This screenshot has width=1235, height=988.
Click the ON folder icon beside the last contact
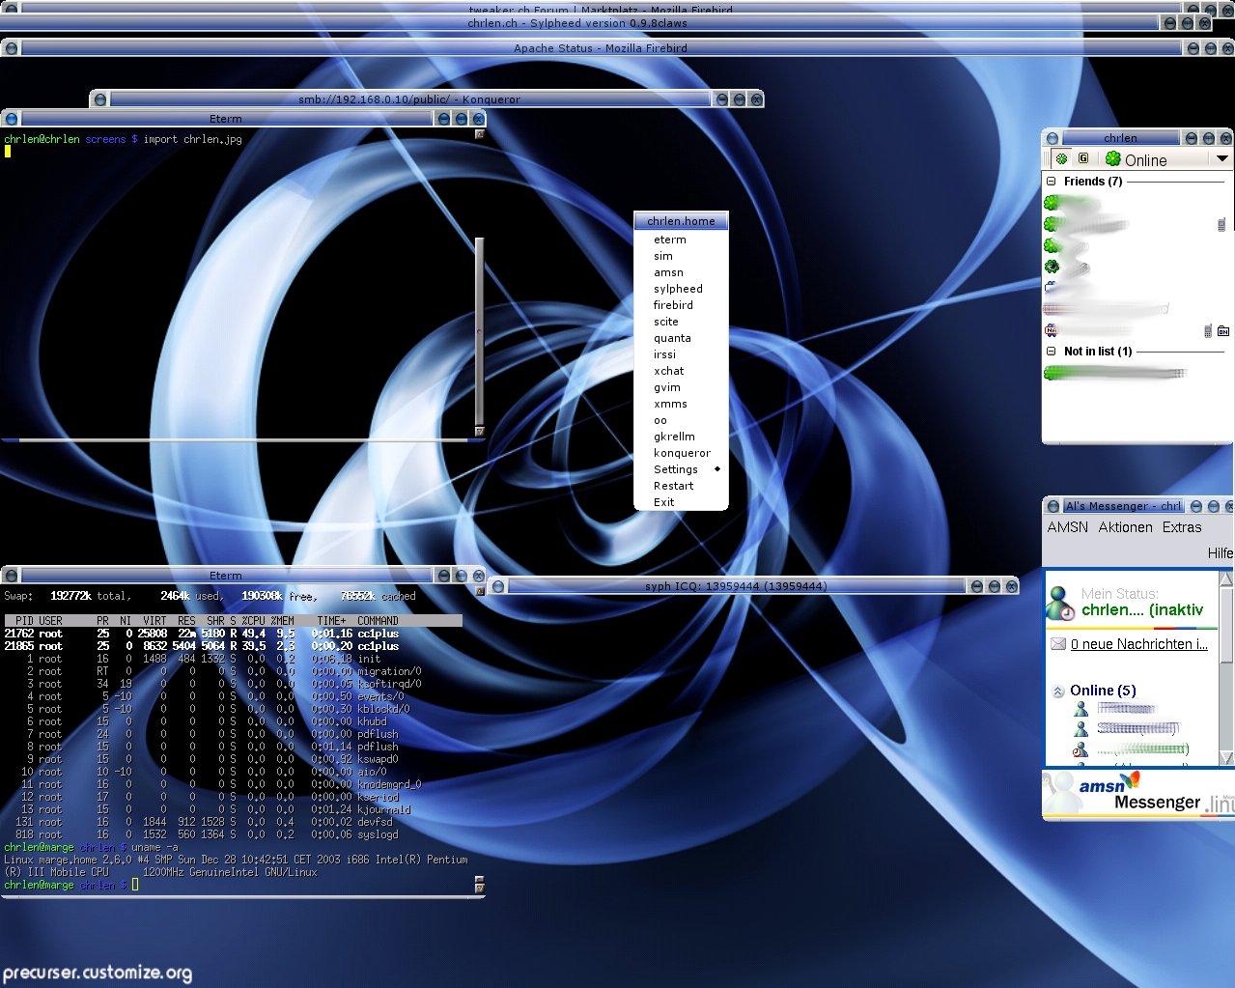click(1223, 331)
